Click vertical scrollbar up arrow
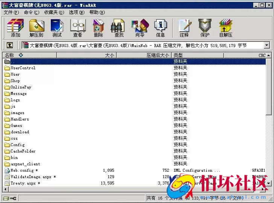The height and width of the screenshot is (203, 274). (269, 55)
